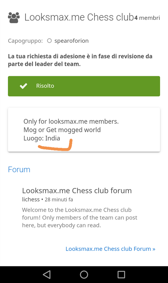This screenshot has width=168, height=283.
Task: Tap the Android recent apps button
Action: (x=121, y=275)
